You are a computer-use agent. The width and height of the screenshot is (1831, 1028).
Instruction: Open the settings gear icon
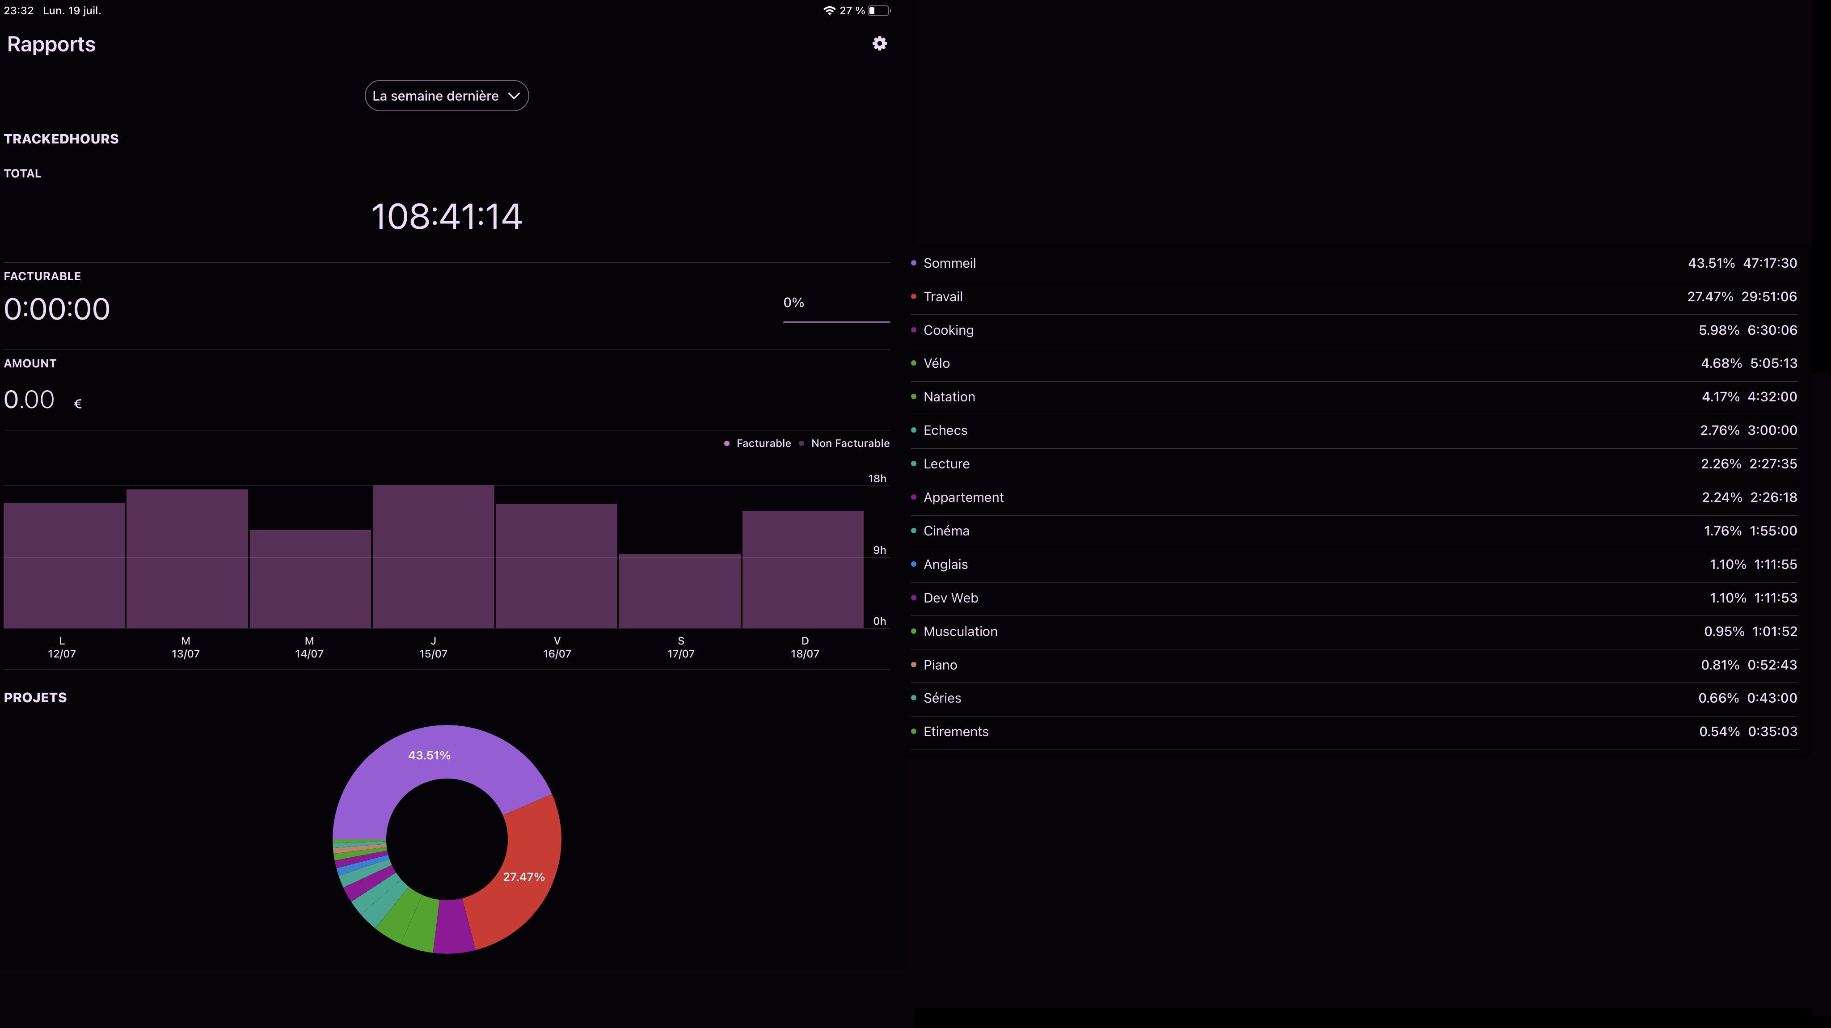[879, 43]
